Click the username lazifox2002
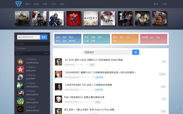This screenshot has height=114, width=183. click(31, 71)
